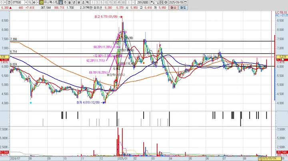Click the orange star marker on the chart

(x=144, y=63)
